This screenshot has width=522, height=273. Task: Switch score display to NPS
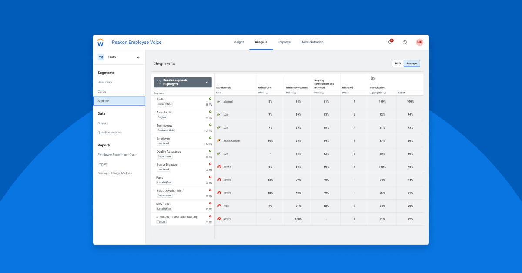tap(398, 63)
